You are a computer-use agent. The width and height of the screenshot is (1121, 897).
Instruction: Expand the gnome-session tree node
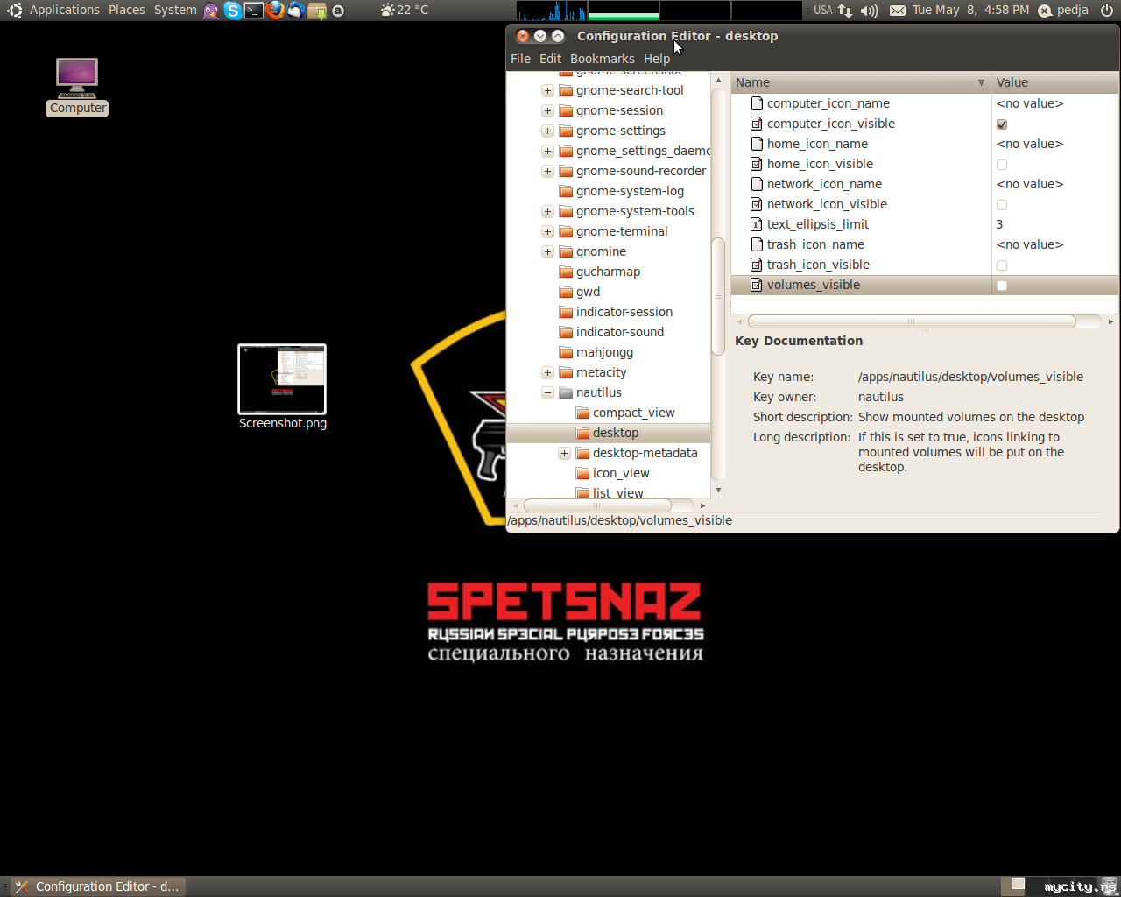[x=547, y=110]
